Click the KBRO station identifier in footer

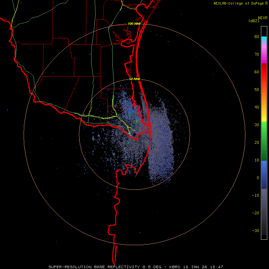tap(176, 267)
